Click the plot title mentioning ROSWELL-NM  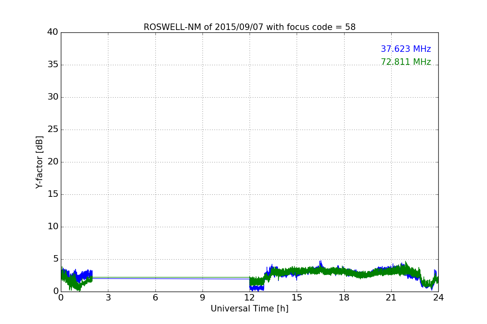pos(250,27)
